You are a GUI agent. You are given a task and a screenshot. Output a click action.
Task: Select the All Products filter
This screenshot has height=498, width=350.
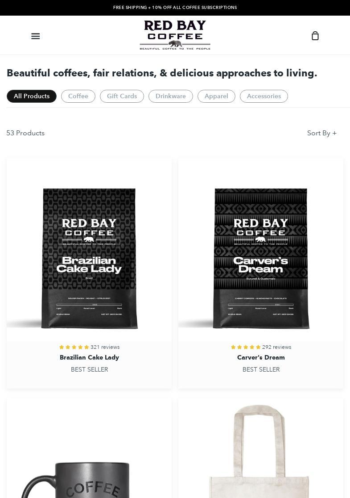pos(31,96)
